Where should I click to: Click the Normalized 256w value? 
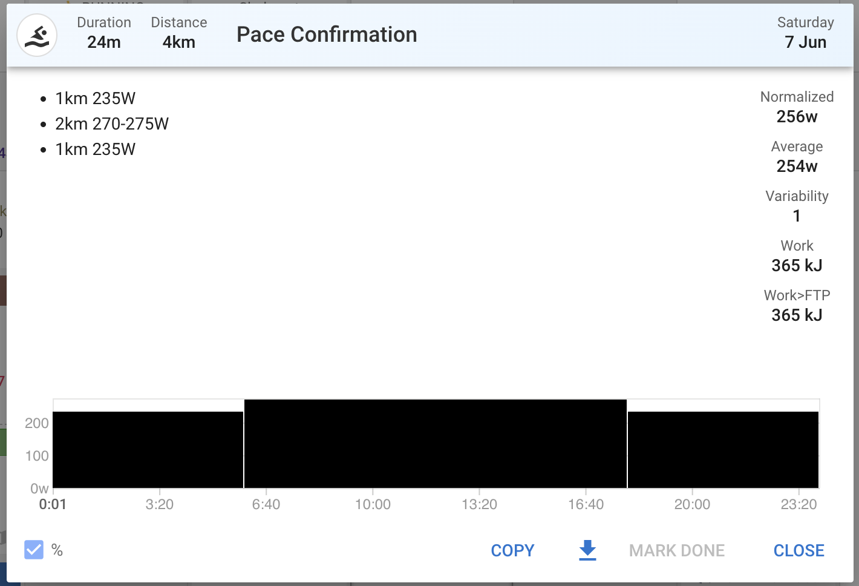pyautogui.click(x=797, y=116)
